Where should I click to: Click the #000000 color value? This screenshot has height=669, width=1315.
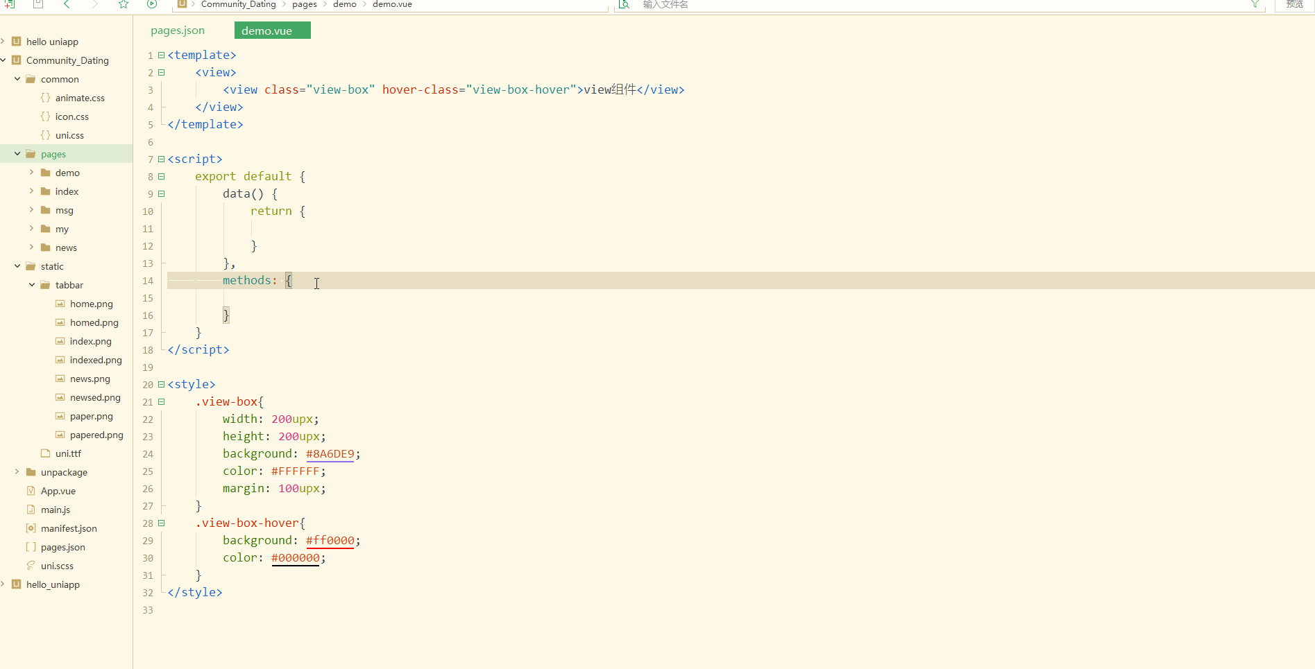tap(296, 557)
